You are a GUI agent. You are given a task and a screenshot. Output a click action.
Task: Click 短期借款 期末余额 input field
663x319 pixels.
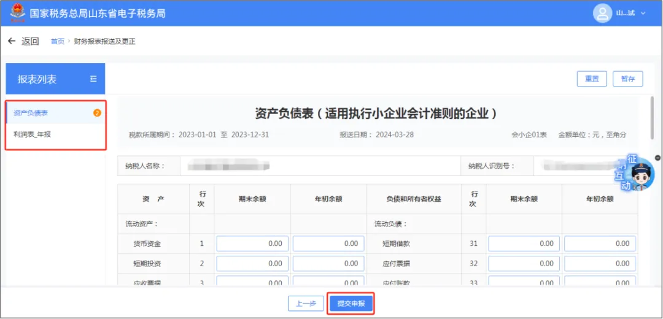point(524,244)
